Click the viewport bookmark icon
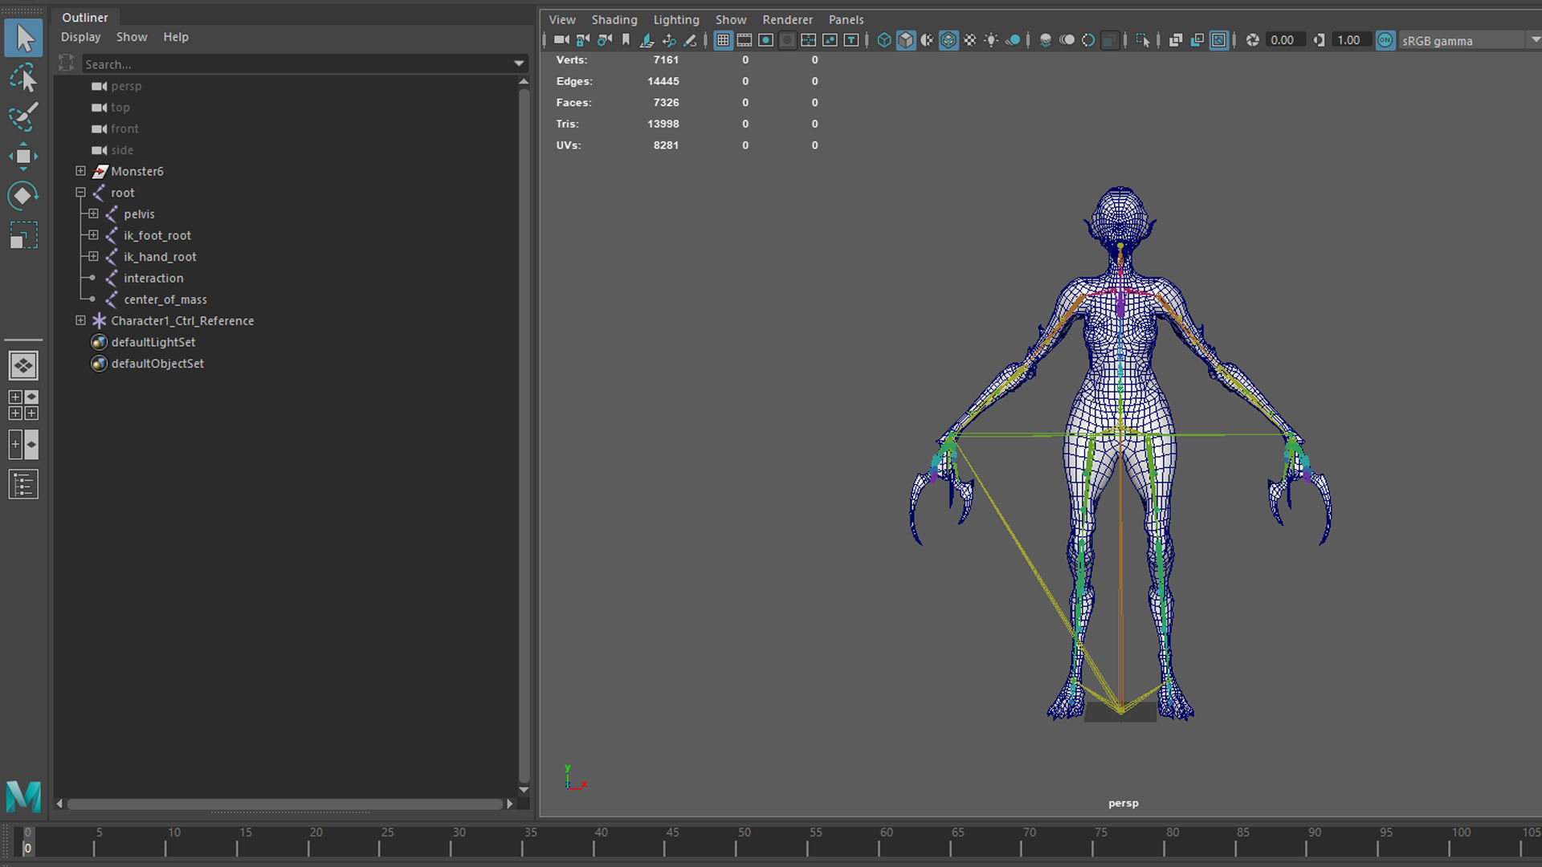 point(626,40)
